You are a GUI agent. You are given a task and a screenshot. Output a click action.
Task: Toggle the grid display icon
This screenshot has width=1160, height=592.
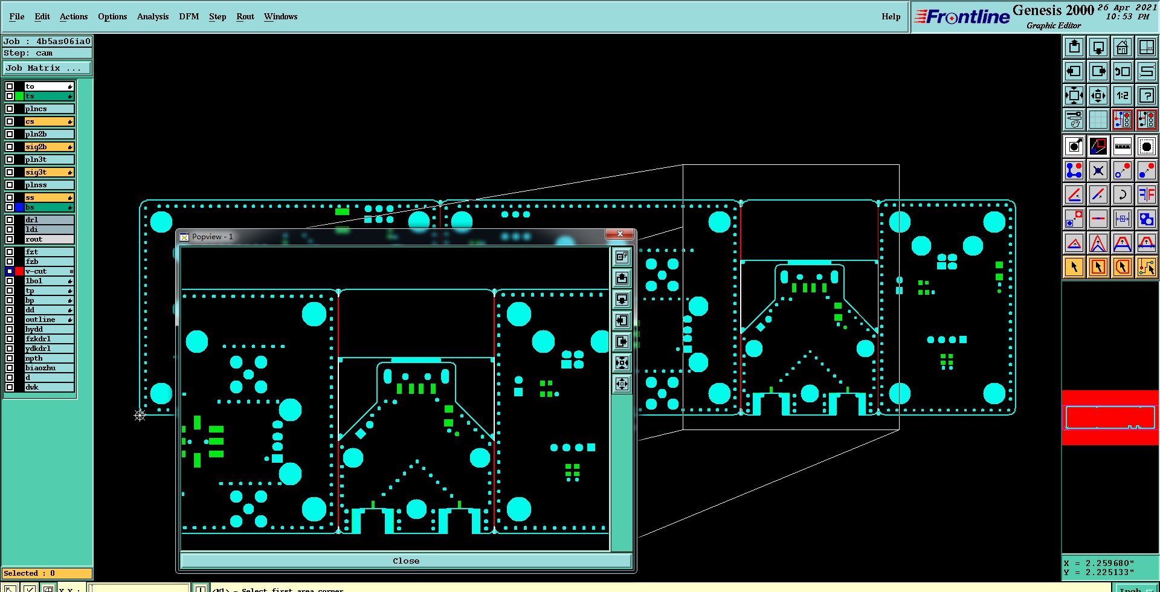1098,120
